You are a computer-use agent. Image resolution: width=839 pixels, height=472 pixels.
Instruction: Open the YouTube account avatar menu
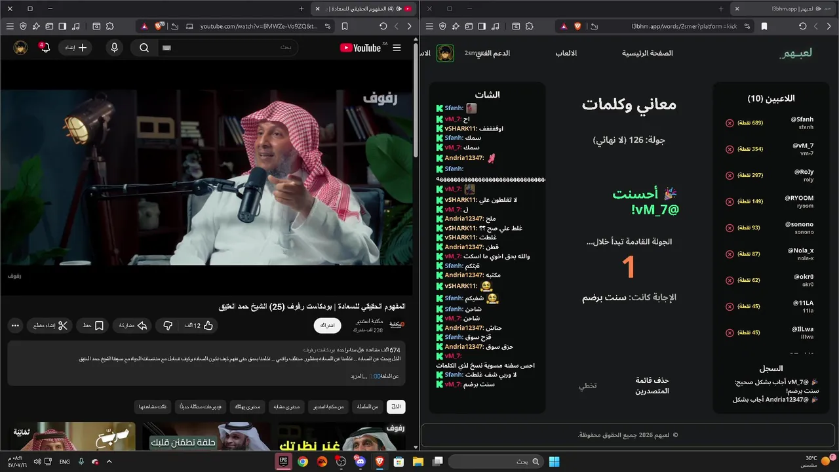[x=20, y=48]
